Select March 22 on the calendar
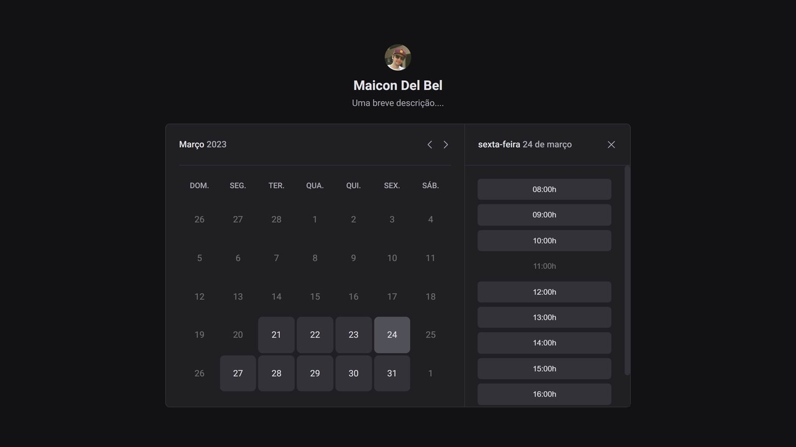 click(315, 335)
